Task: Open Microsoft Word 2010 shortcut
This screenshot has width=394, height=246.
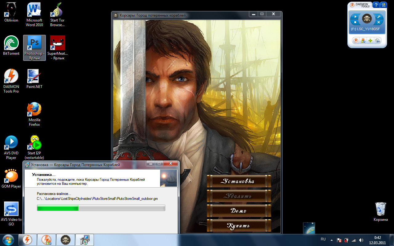Action: tap(34, 14)
